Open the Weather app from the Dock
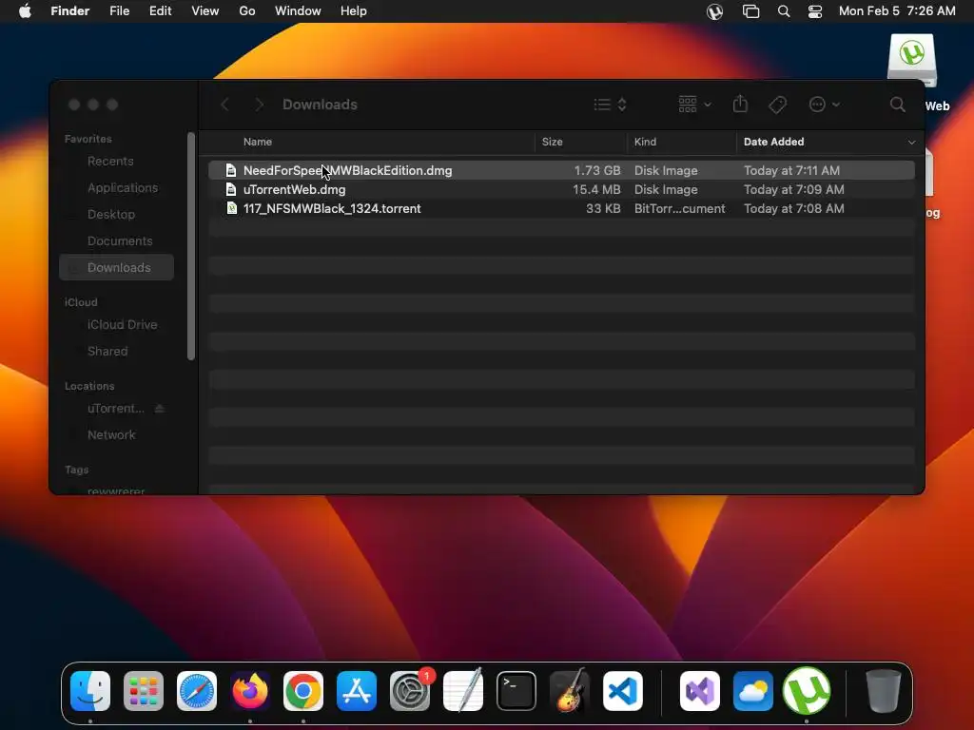This screenshot has height=730, width=974. point(753,691)
